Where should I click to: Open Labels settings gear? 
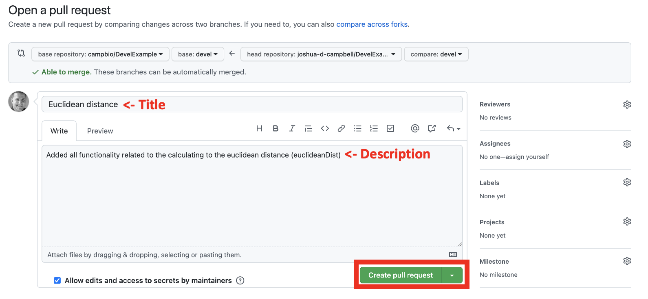tap(627, 182)
